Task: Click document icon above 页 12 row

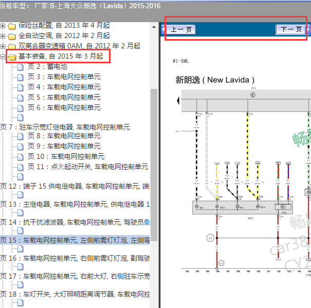Action: [x=20, y=176]
